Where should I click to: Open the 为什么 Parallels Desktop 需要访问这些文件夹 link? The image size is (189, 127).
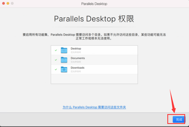click(94, 107)
